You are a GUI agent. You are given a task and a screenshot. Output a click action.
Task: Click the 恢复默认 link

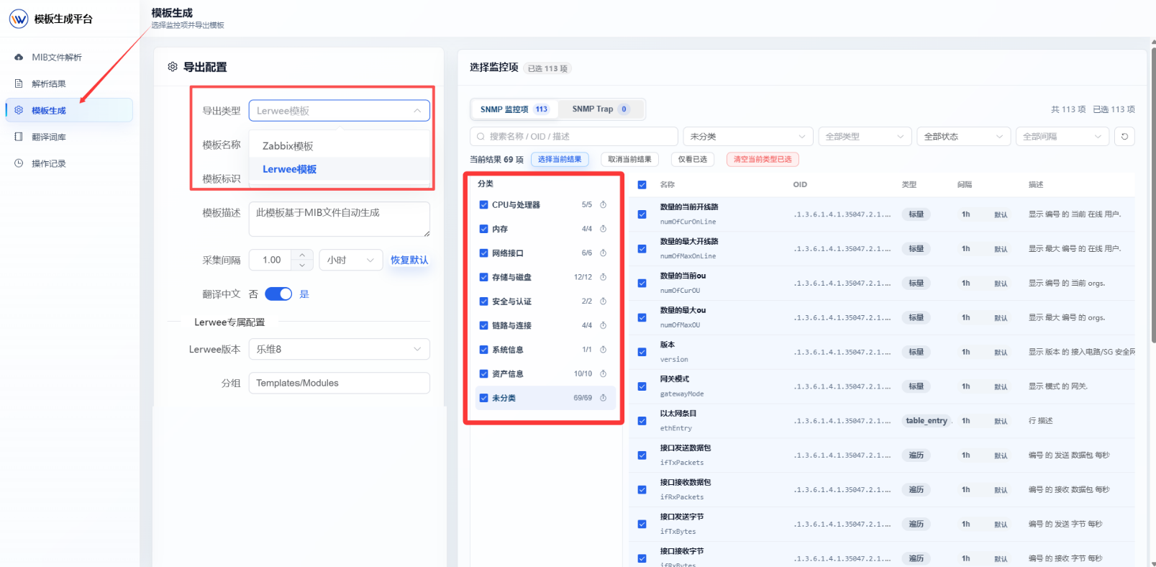[409, 260]
